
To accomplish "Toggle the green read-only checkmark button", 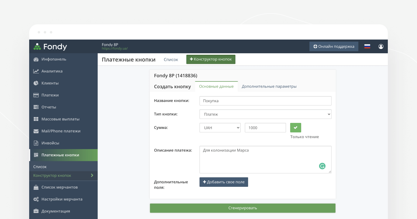I will [x=295, y=128].
